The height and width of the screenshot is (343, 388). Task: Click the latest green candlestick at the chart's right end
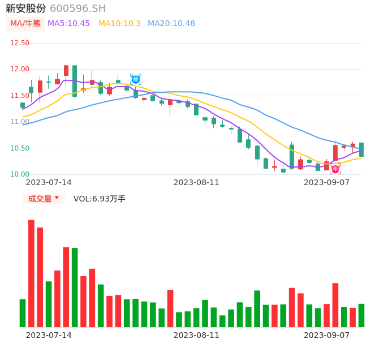(x=361, y=149)
